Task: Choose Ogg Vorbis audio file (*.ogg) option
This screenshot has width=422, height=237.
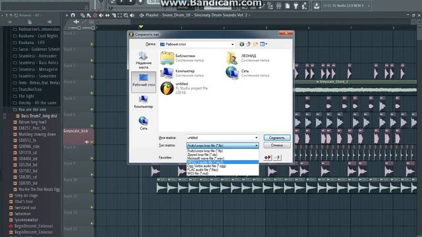Action: [223, 166]
